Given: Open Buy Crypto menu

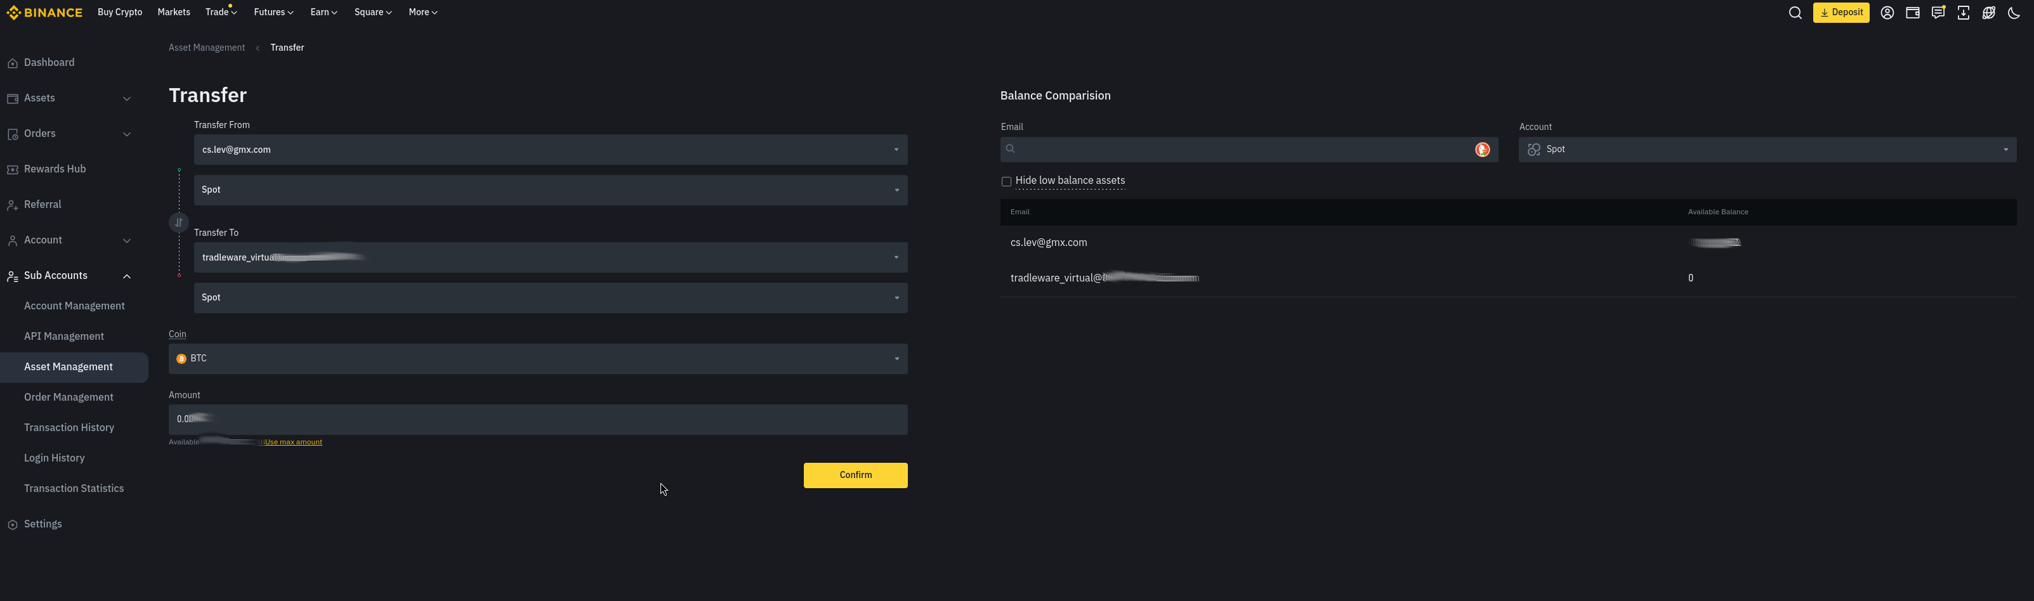Looking at the screenshot, I should click(x=120, y=13).
